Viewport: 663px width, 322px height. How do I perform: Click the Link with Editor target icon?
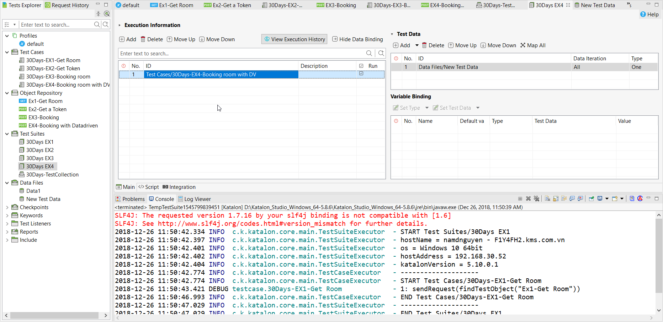[x=106, y=14]
